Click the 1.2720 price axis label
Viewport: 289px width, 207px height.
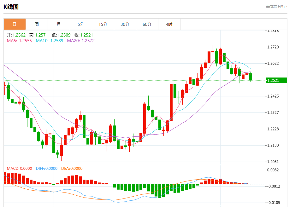click(273, 47)
